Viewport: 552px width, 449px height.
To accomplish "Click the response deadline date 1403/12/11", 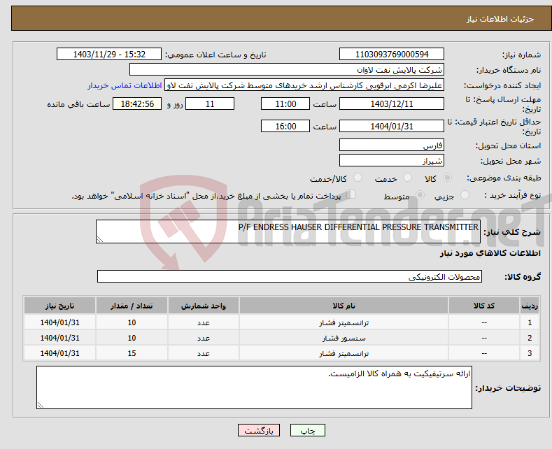I will [392, 104].
